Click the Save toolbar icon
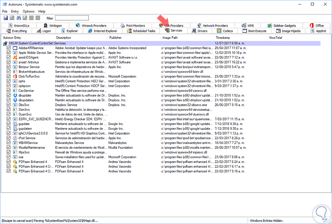Viewport: 332px width, 224px height. (6, 18)
